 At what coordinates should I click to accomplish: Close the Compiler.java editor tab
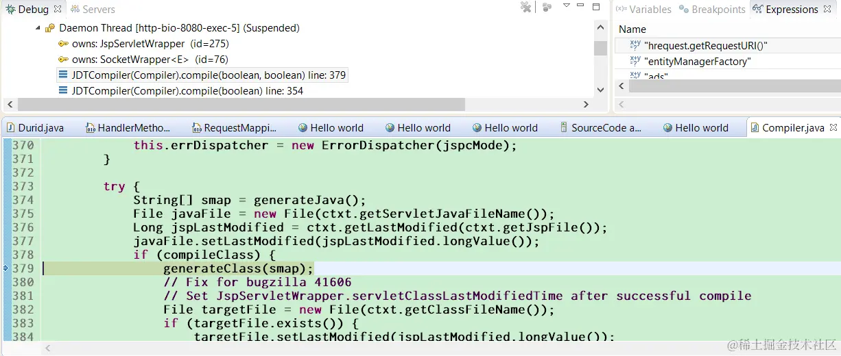833,127
